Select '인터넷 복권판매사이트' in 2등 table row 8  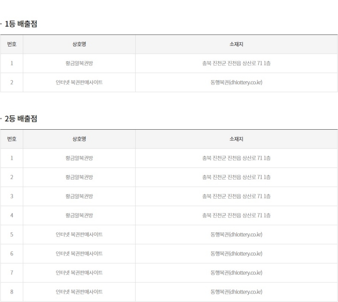(79, 292)
